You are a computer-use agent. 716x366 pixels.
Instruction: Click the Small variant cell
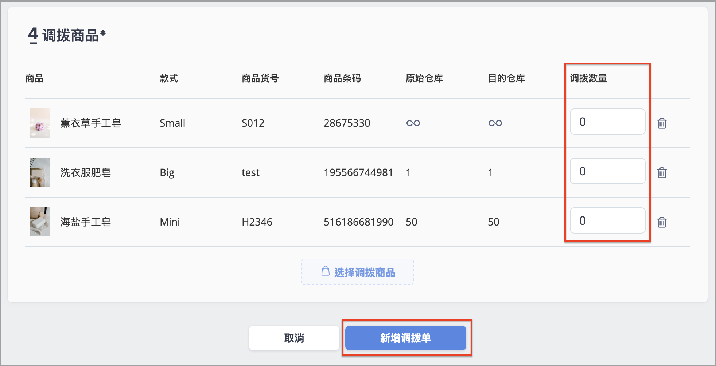(172, 123)
